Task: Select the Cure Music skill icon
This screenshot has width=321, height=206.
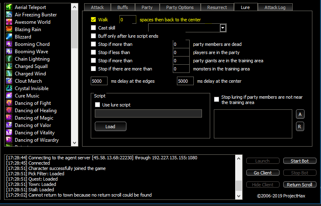Action: pos(9,96)
